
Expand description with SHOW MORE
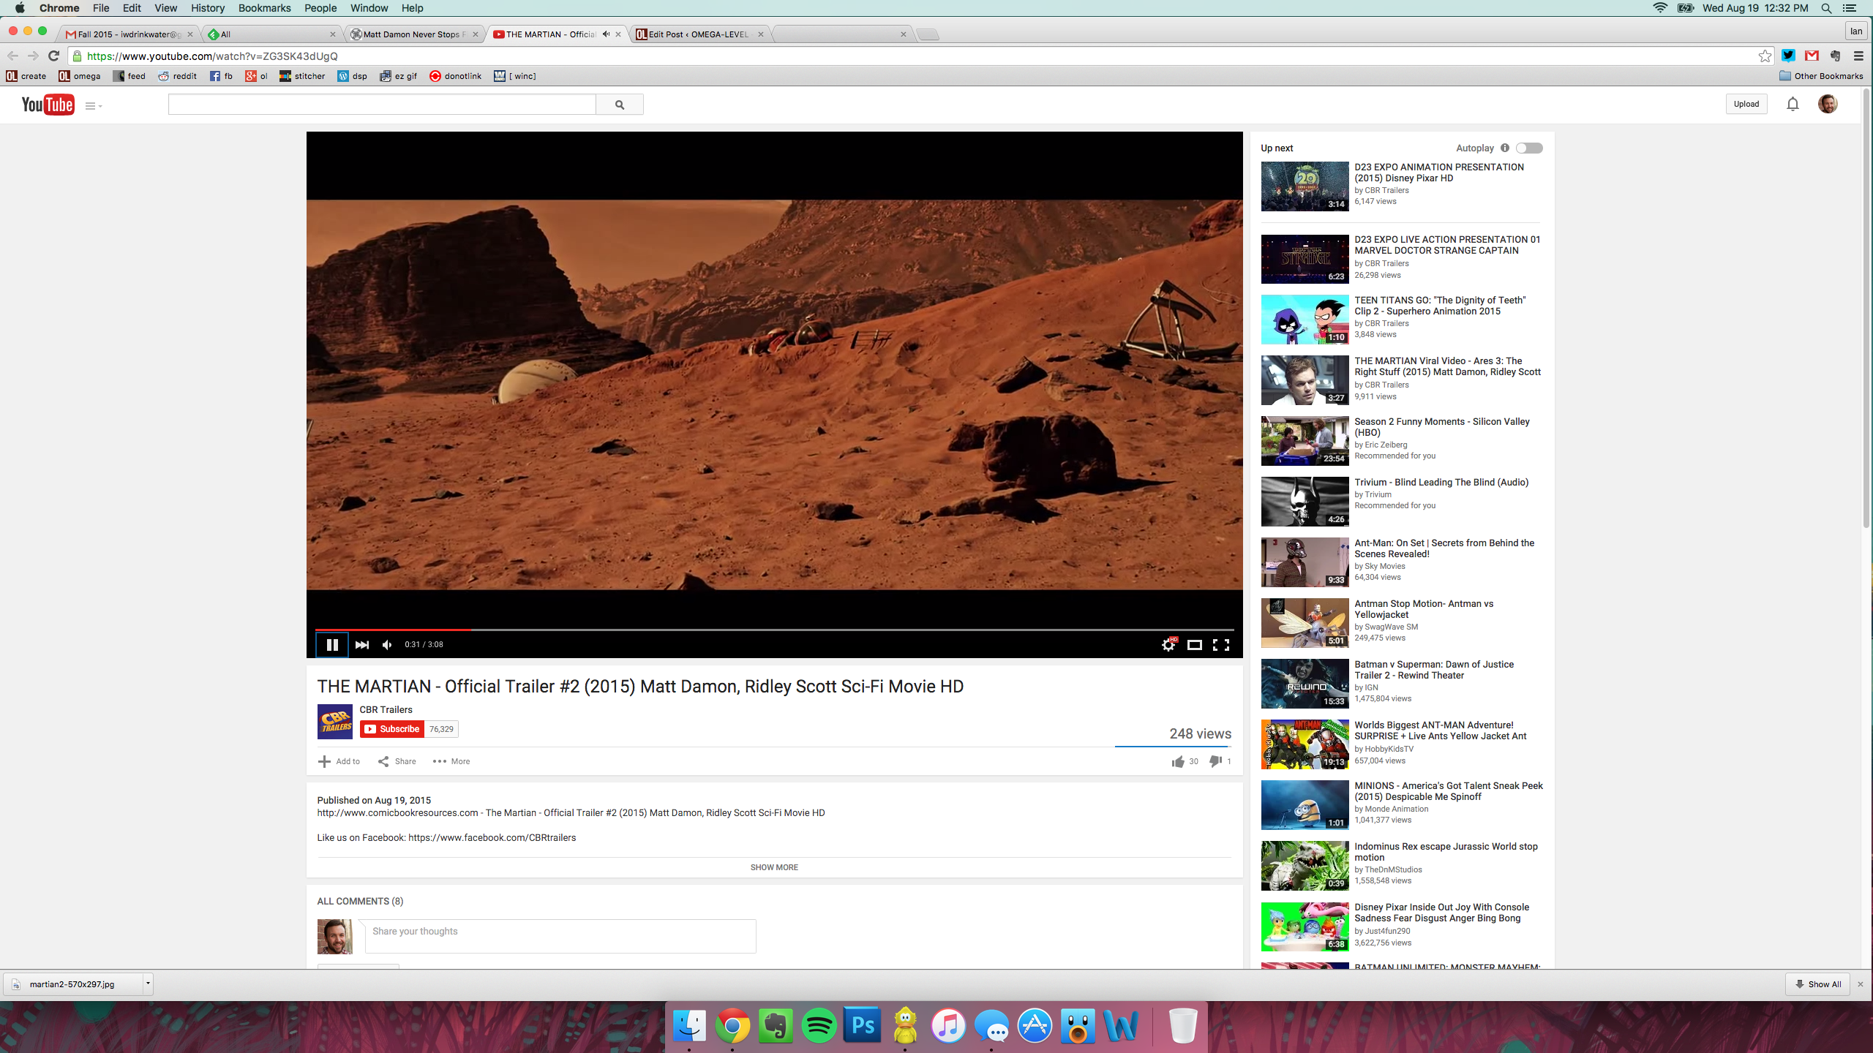point(774,867)
